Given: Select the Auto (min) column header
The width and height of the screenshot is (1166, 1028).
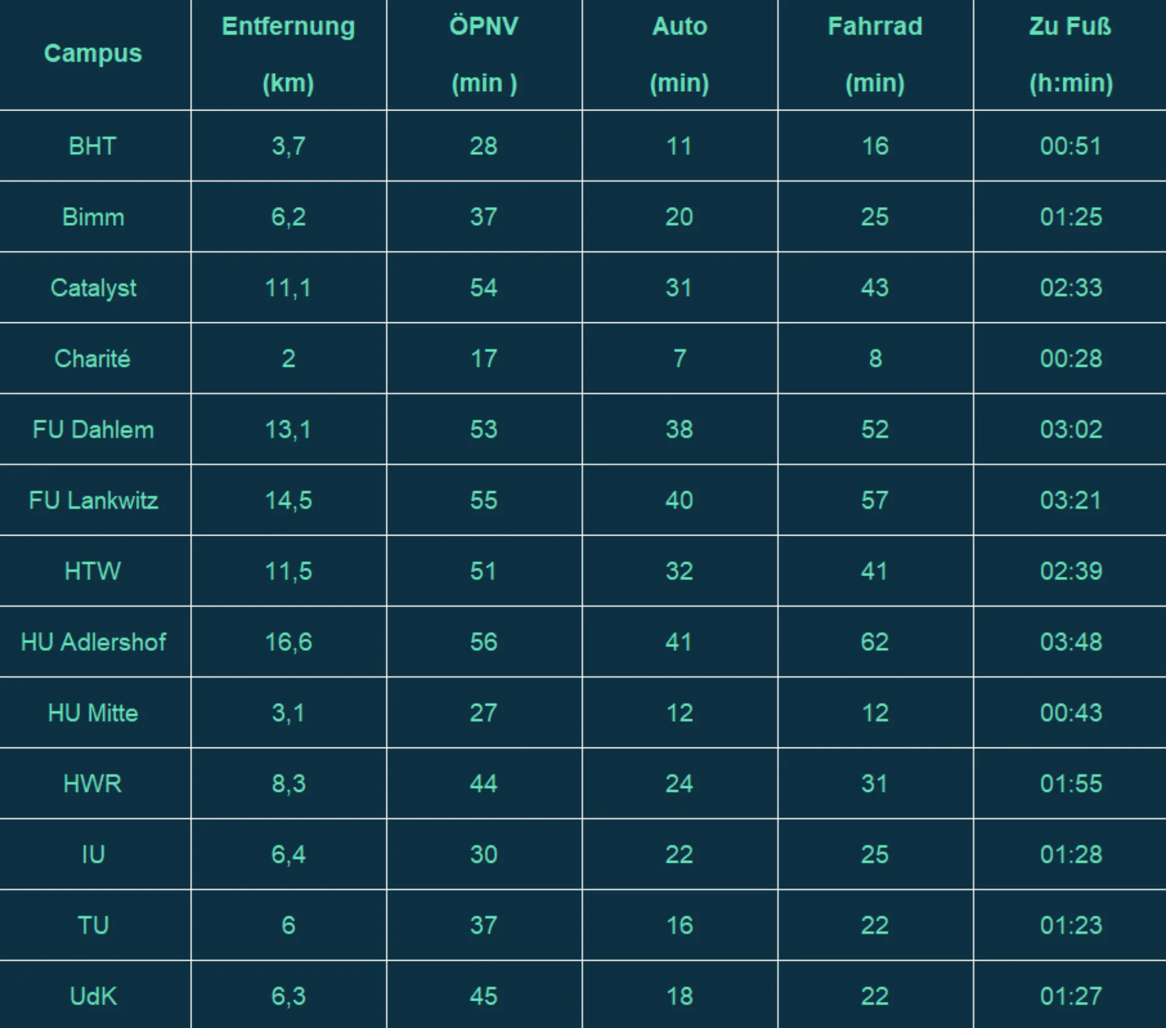Looking at the screenshot, I should pos(680,54).
